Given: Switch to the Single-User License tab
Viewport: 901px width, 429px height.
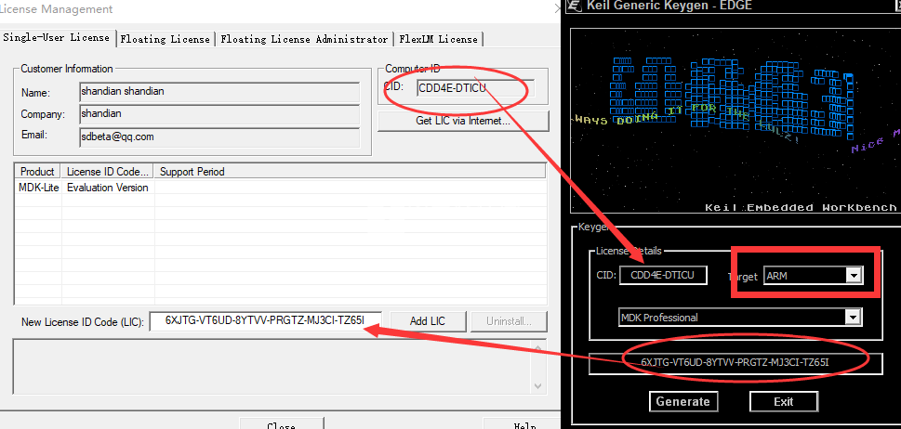Looking at the screenshot, I should [x=57, y=37].
